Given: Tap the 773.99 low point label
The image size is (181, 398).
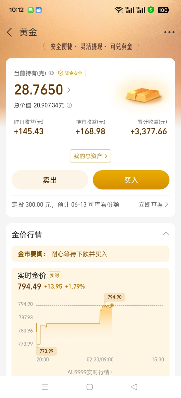Looking at the screenshot, I should (x=47, y=351).
